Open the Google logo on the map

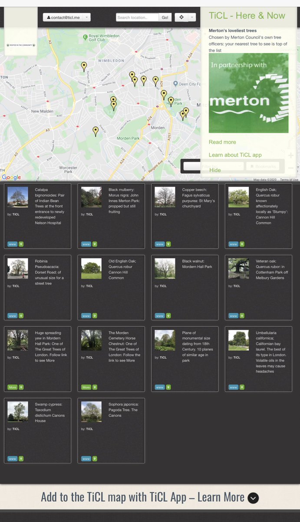[11, 177]
